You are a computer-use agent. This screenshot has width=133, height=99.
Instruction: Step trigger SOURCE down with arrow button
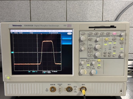[x=105, y=56]
